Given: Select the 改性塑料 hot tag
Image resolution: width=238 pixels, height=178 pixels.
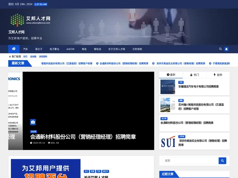Looking at the screenshot, I should [43, 57].
